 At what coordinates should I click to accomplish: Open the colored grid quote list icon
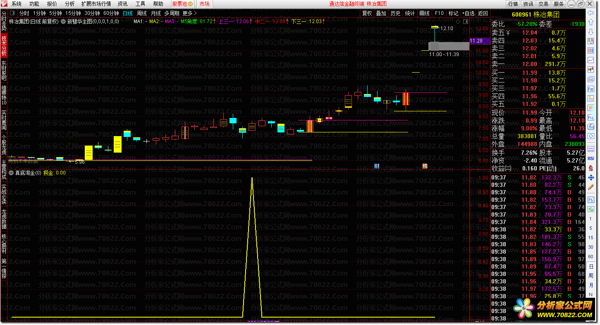tap(591, 51)
